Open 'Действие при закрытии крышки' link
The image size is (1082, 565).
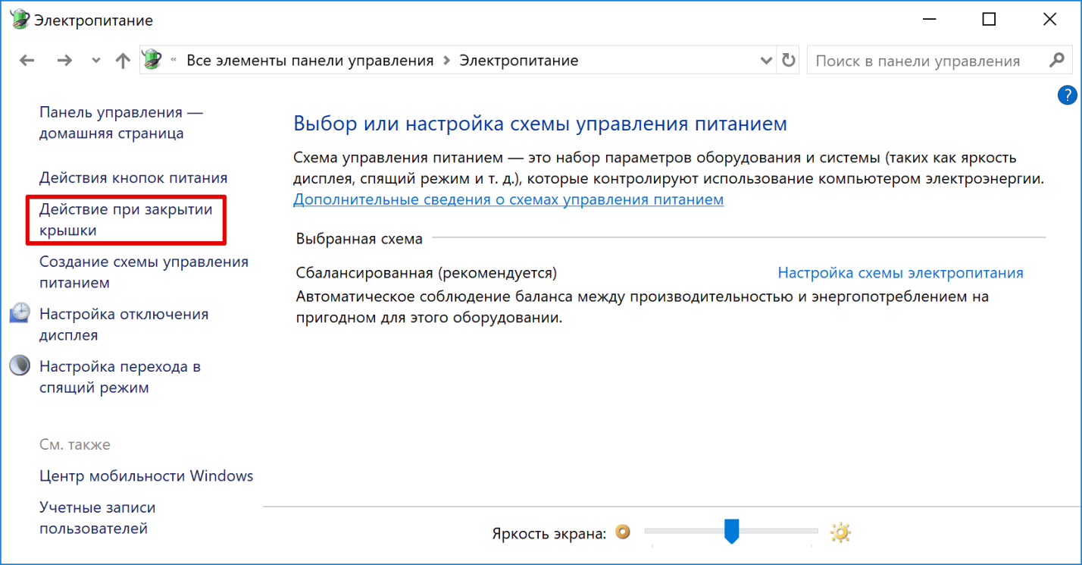[125, 219]
